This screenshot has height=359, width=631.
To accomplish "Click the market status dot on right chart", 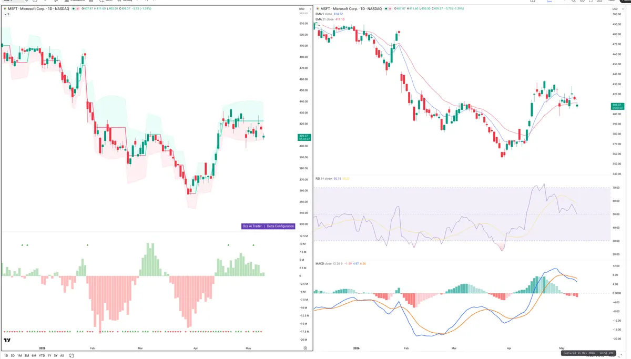I will 387,9.
